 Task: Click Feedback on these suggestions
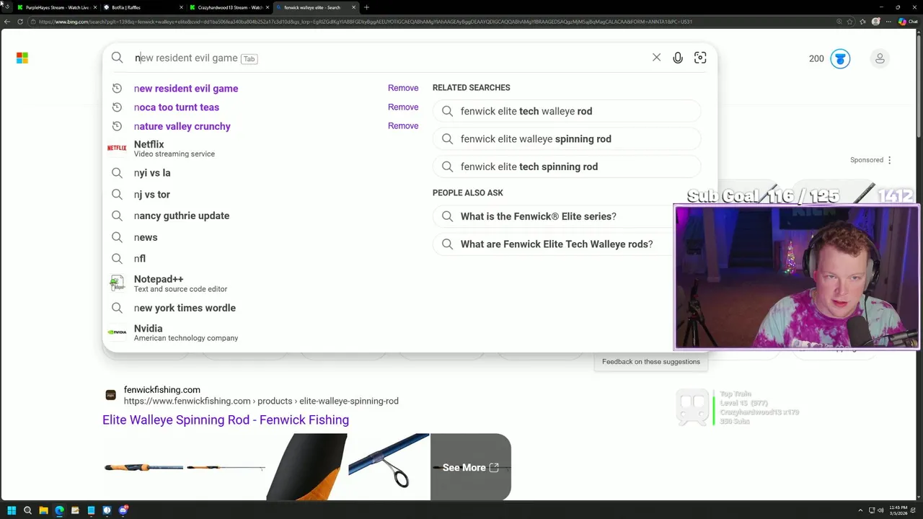(651, 362)
